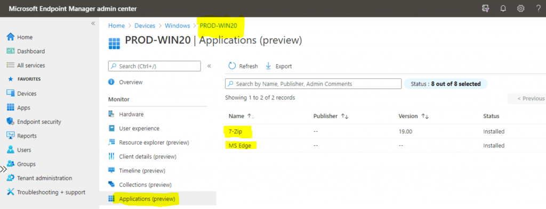Click the Resource explorer icon
The height and width of the screenshot is (209, 546).
[x=111, y=143]
